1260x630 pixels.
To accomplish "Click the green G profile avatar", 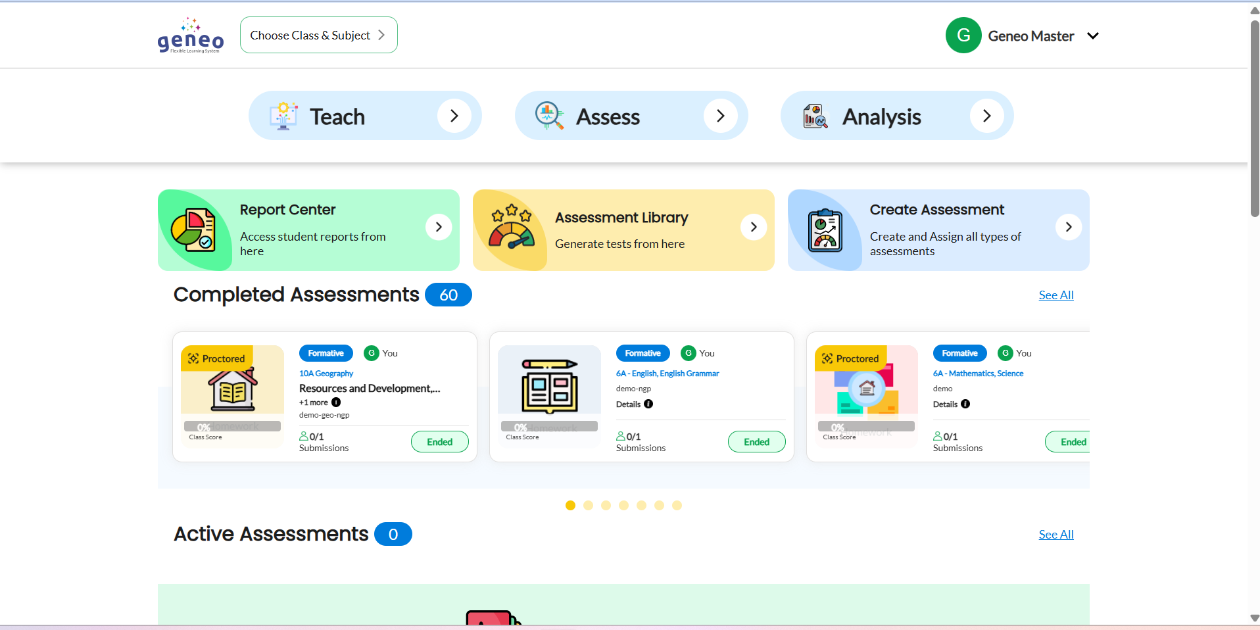I will coord(963,36).
